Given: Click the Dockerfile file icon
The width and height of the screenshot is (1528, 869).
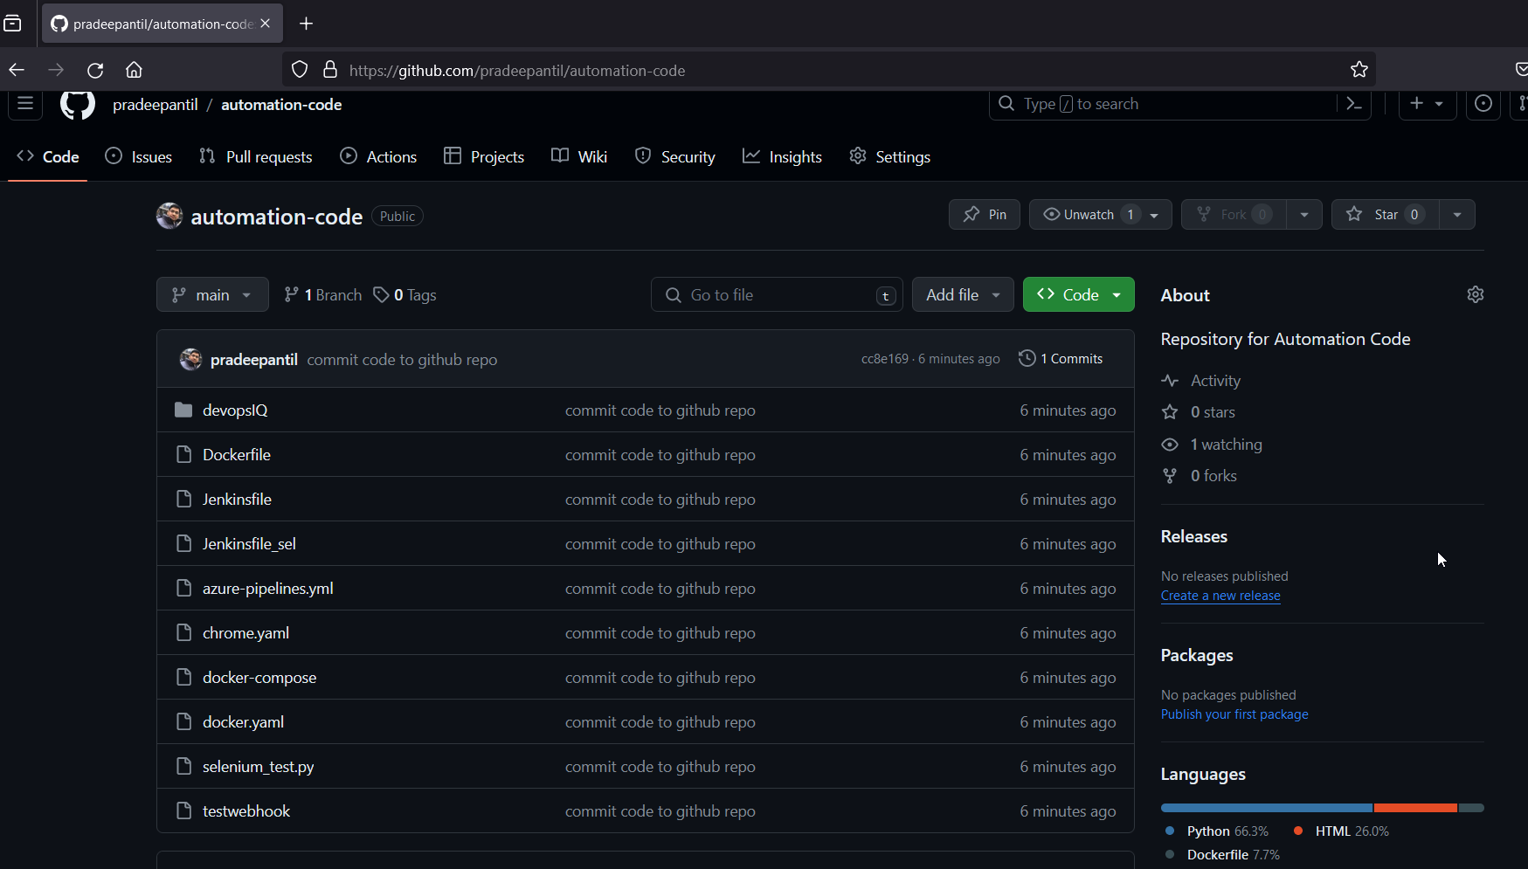Looking at the screenshot, I should 183,454.
